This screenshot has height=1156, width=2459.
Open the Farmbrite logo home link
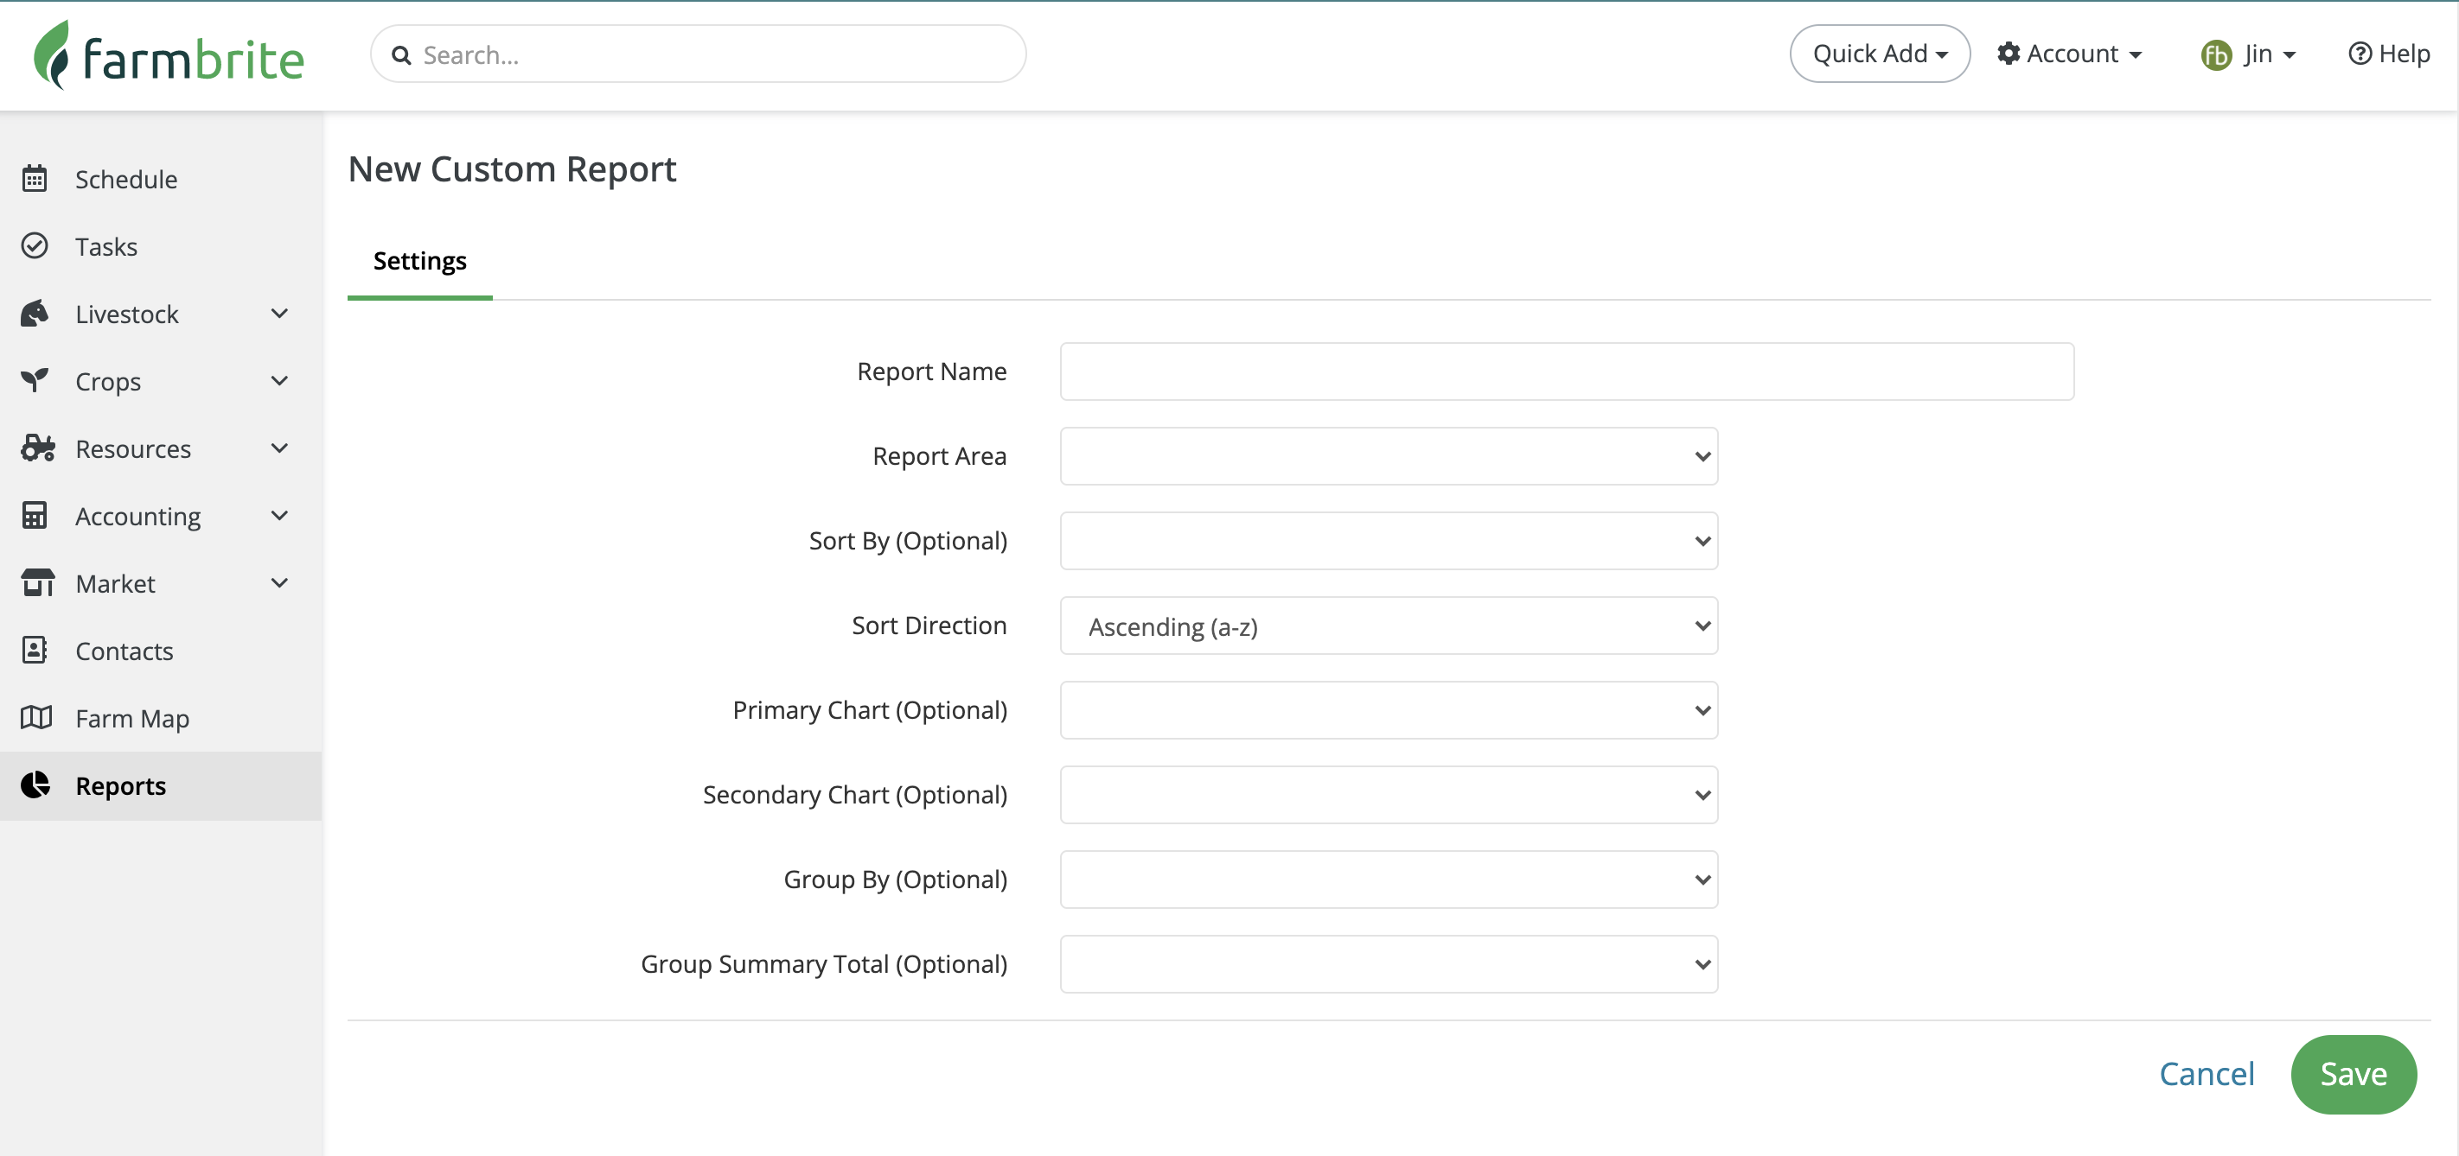click(x=169, y=56)
